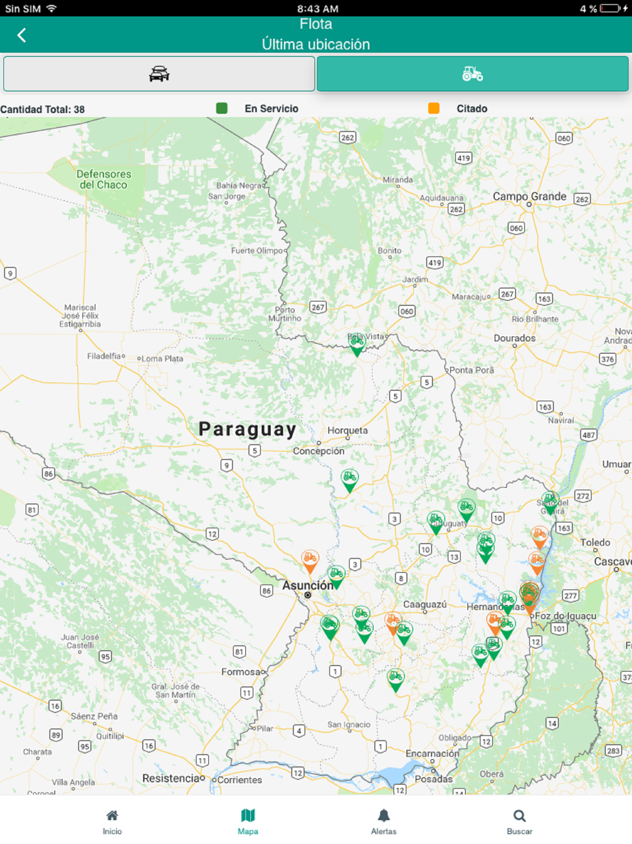The width and height of the screenshot is (632, 844).
Task: Click the Dourados city label
Action: (515, 338)
